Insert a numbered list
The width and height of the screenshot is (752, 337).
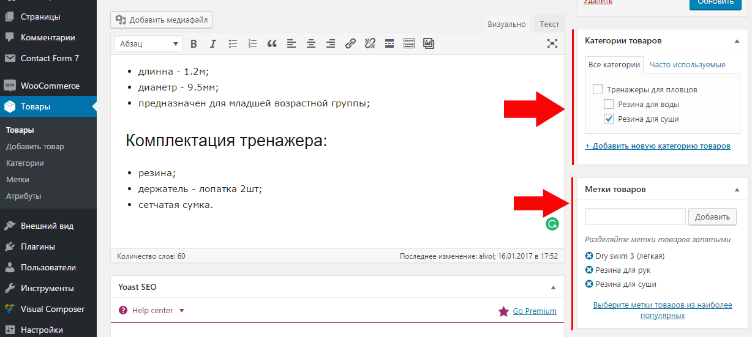pyautogui.click(x=252, y=43)
